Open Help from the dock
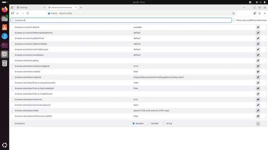The width and height of the screenshot is (268, 150). (5, 36)
